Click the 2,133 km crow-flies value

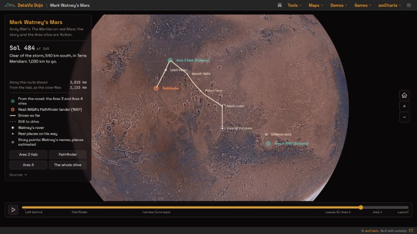[78, 87]
